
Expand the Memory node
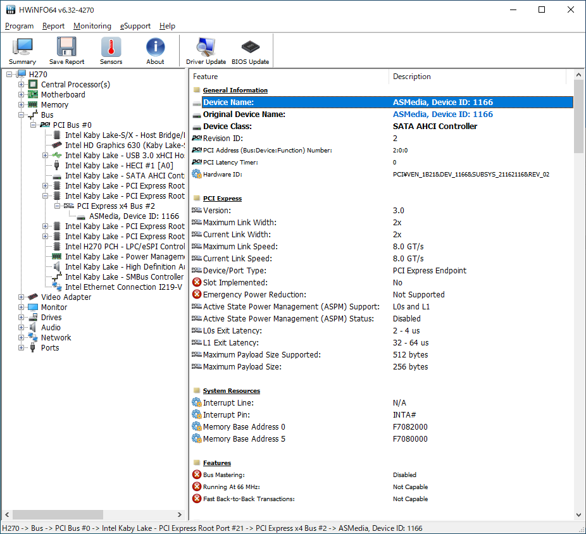[22, 104]
